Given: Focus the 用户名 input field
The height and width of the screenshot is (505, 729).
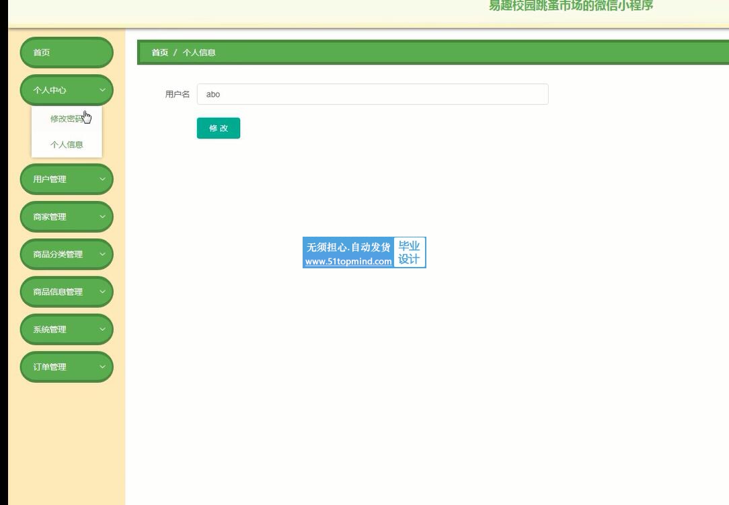Looking at the screenshot, I should pos(373,94).
